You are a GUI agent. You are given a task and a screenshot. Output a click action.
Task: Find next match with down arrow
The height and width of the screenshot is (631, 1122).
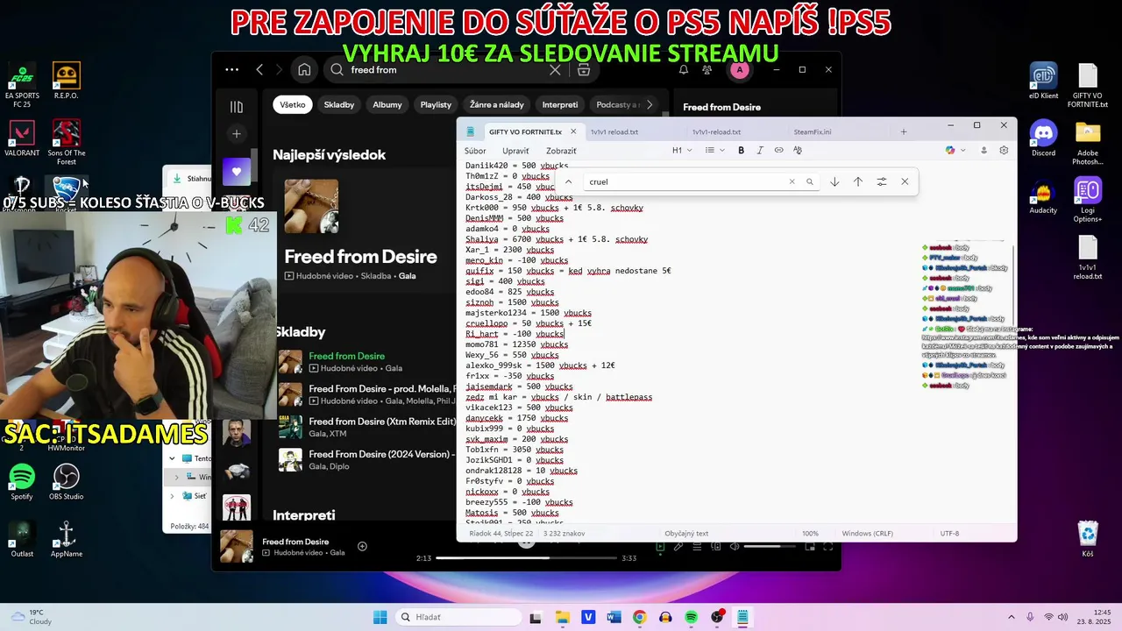click(834, 181)
